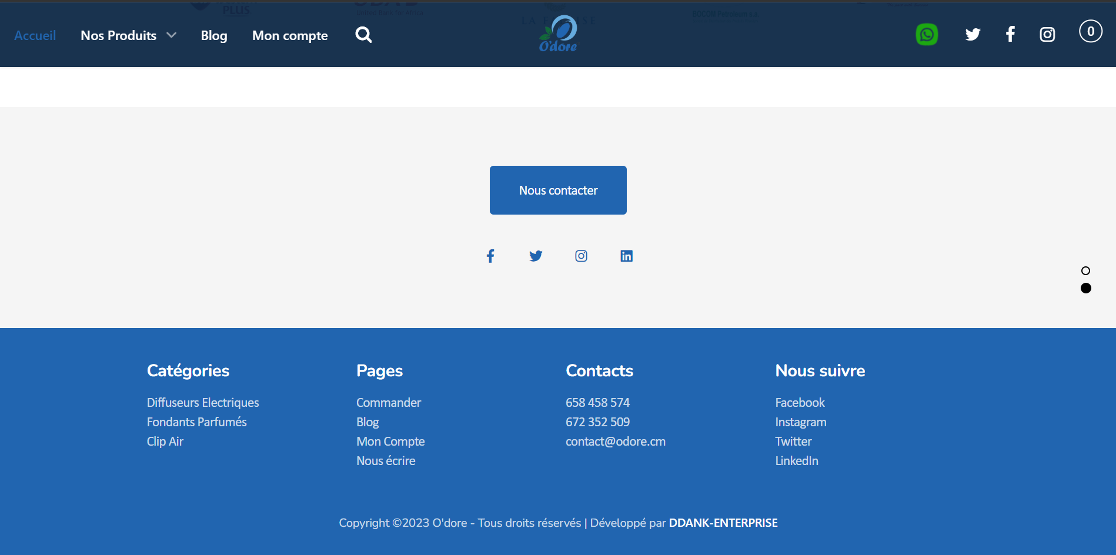This screenshot has height=555, width=1116.
Task: Click LinkedIn icon below Nous contacter
Action: coord(626,256)
